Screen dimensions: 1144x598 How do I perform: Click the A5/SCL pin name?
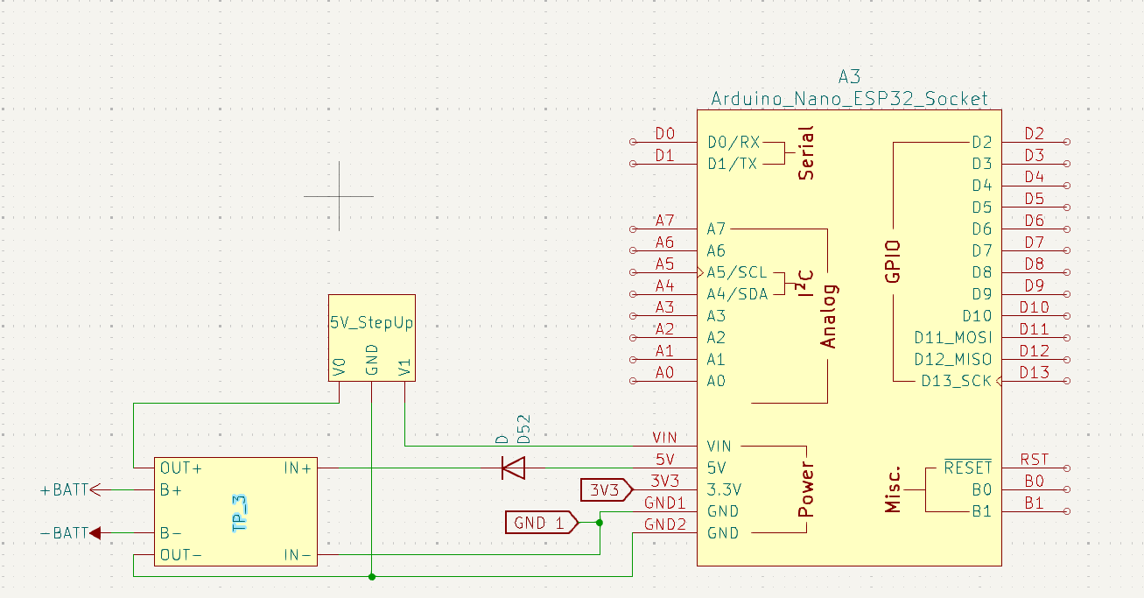pos(737,272)
